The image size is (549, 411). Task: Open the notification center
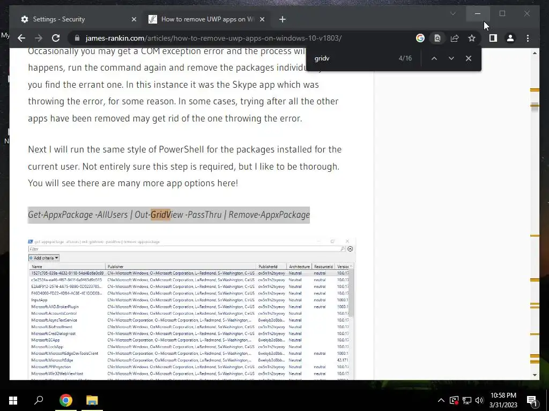pyautogui.click(x=531, y=400)
